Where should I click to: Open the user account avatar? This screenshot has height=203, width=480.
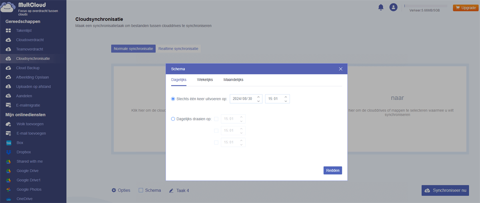[394, 7]
